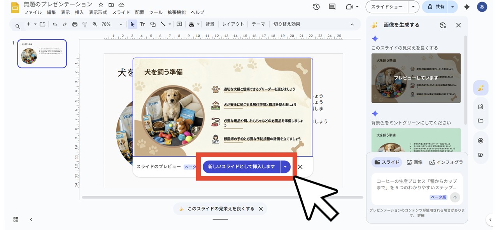Select the shape tool in the toolbar

click(x=153, y=24)
